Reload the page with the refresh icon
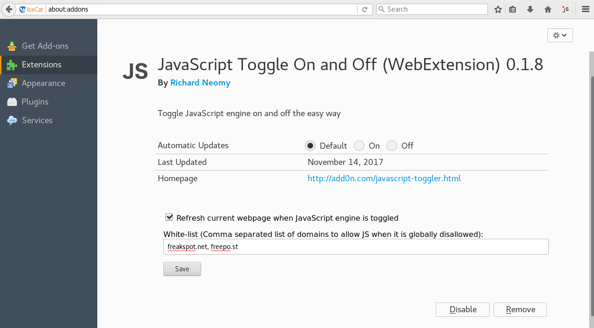This screenshot has height=328, width=594. coord(365,9)
